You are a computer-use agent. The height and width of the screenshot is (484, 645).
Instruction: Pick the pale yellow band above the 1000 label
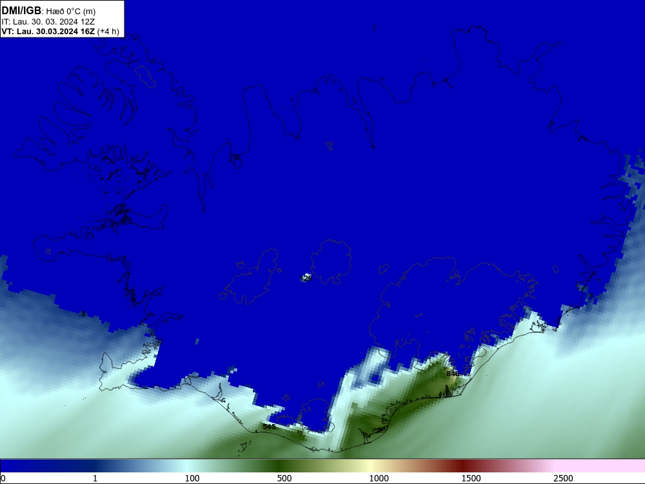(x=370, y=466)
